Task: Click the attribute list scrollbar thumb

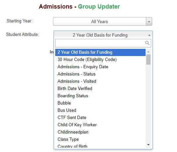Action: [148, 60]
